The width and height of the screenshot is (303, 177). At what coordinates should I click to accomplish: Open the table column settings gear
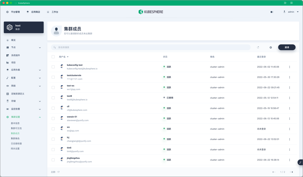[271, 47]
